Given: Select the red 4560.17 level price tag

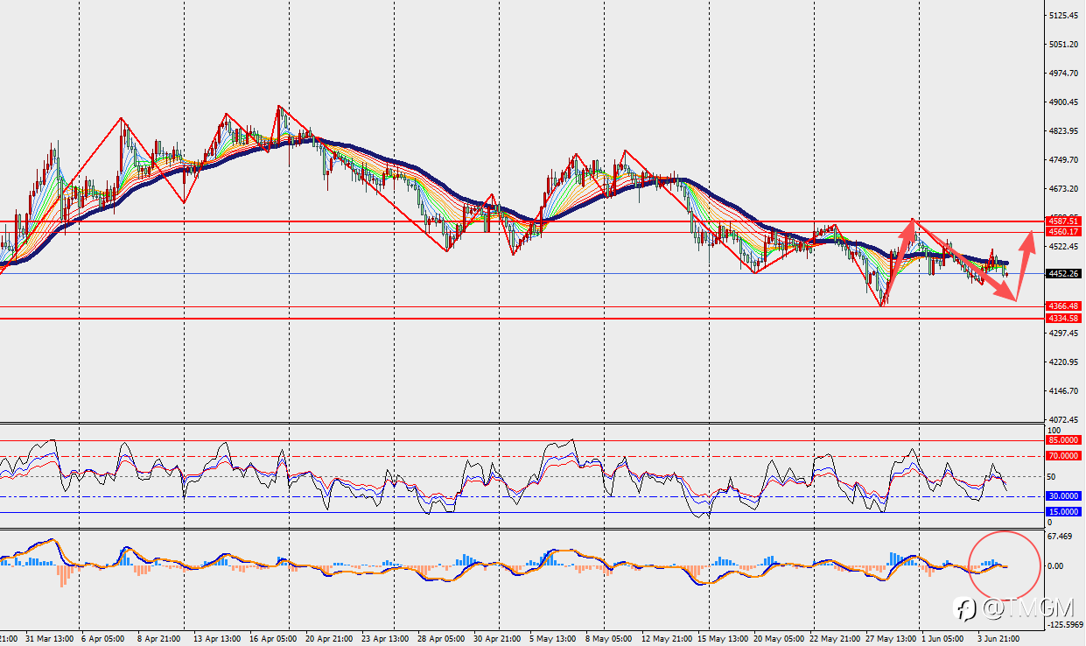Looking at the screenshot, I should (x=1063, y=232).
